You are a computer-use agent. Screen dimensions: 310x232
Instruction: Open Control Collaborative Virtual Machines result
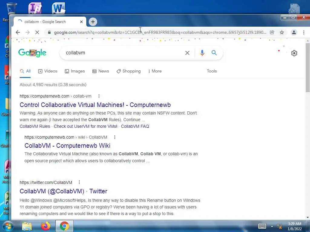[x=95, y=105]
